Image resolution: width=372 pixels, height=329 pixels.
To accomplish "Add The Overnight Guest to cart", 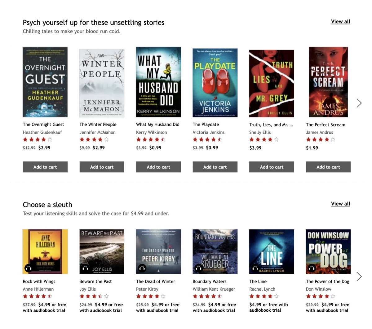I will [45, 167].
